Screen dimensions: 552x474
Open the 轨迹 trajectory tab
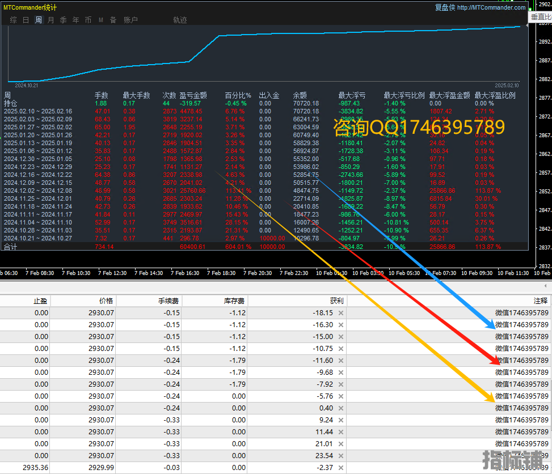[180, 20]
